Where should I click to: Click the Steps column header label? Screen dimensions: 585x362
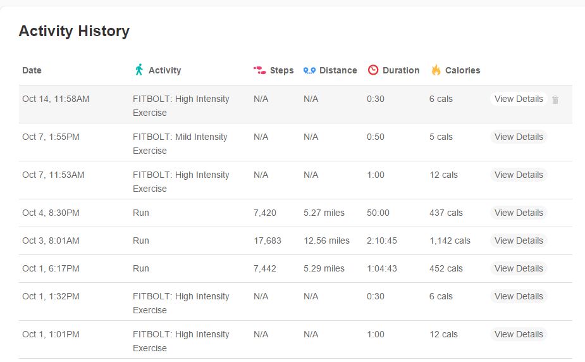281,70
